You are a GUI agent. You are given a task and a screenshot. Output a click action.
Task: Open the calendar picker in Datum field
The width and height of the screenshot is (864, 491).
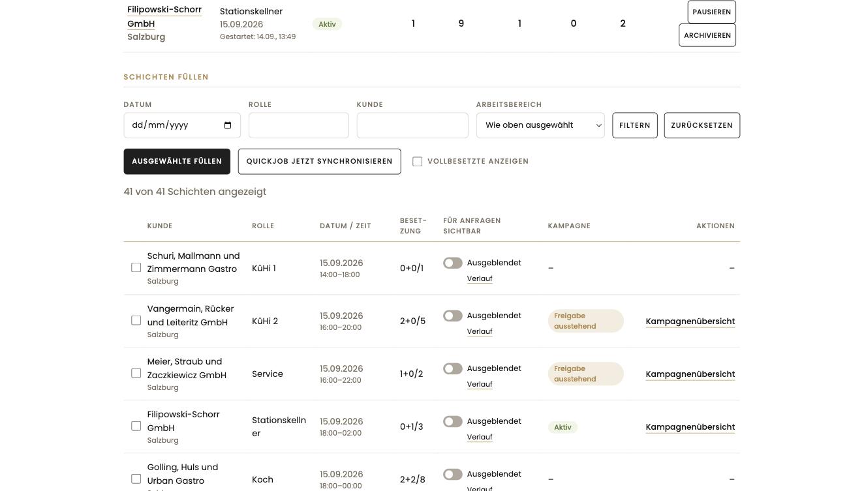pyautogui.click(x=227, y=125)
